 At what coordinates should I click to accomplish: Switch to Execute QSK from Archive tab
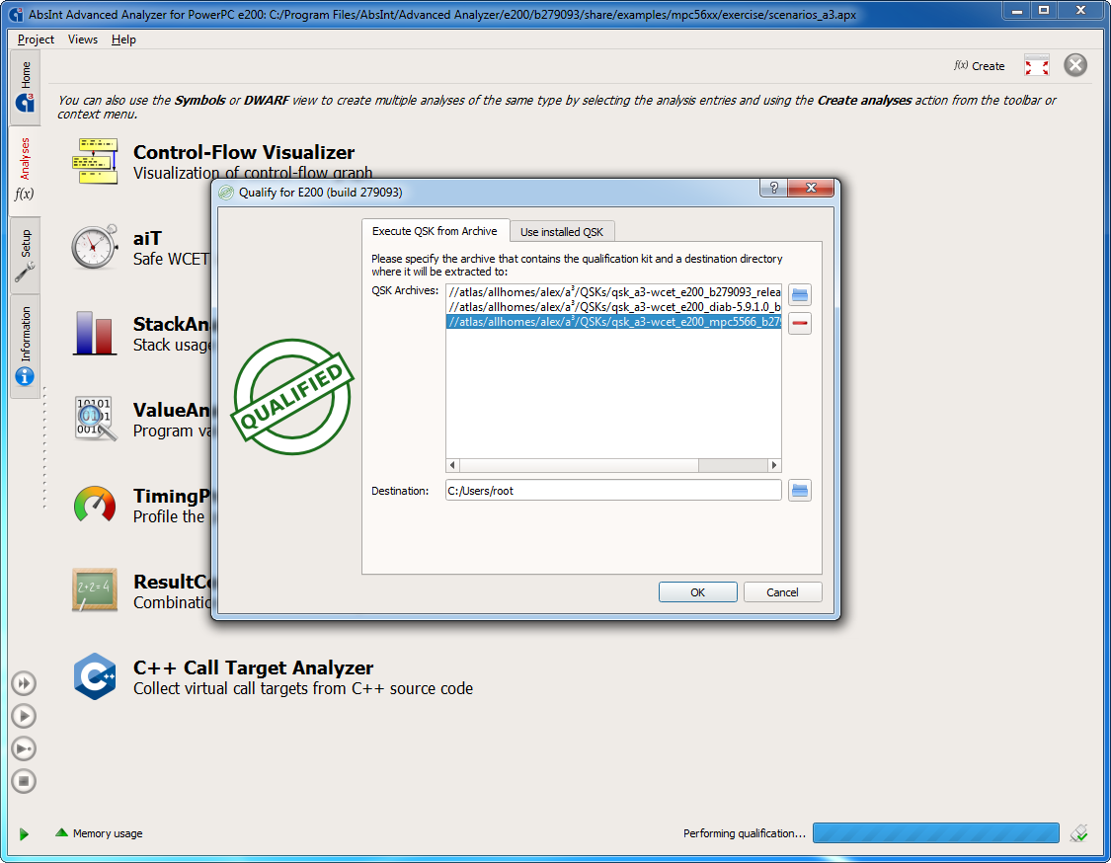[x=435, y=231]
